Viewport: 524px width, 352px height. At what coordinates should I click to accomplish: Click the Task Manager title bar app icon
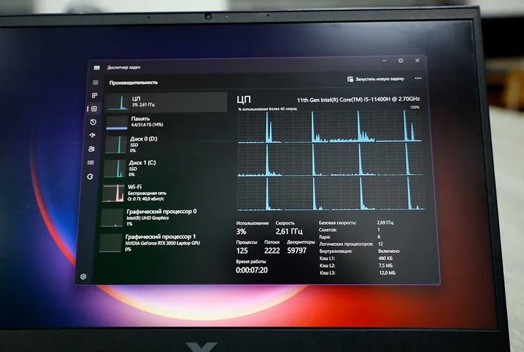pos(97,68)
